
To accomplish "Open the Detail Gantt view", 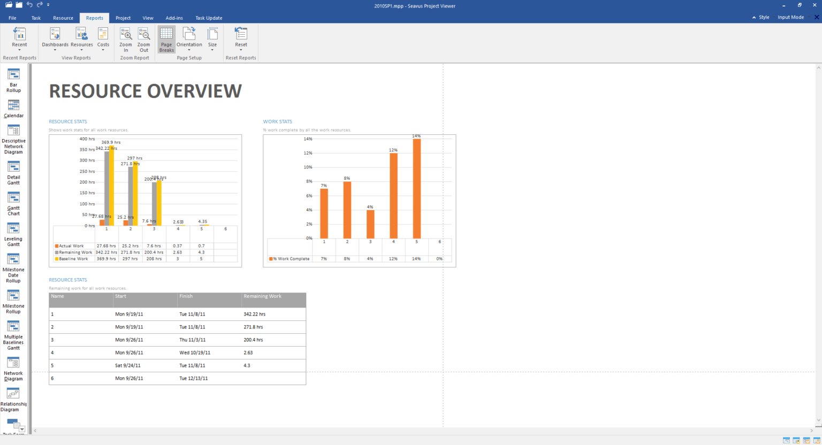I will tap(13, 173).
